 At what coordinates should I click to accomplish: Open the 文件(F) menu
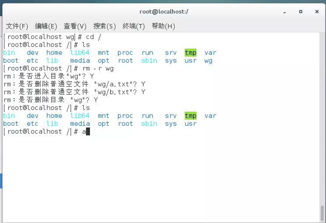pos(17,26)
